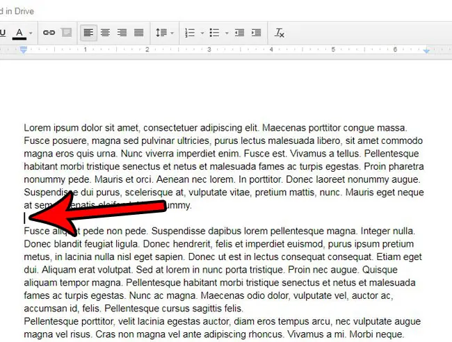Click the 'saved in Drive' status text
Viewport: 452px width, 342px height.
(17, 11)
